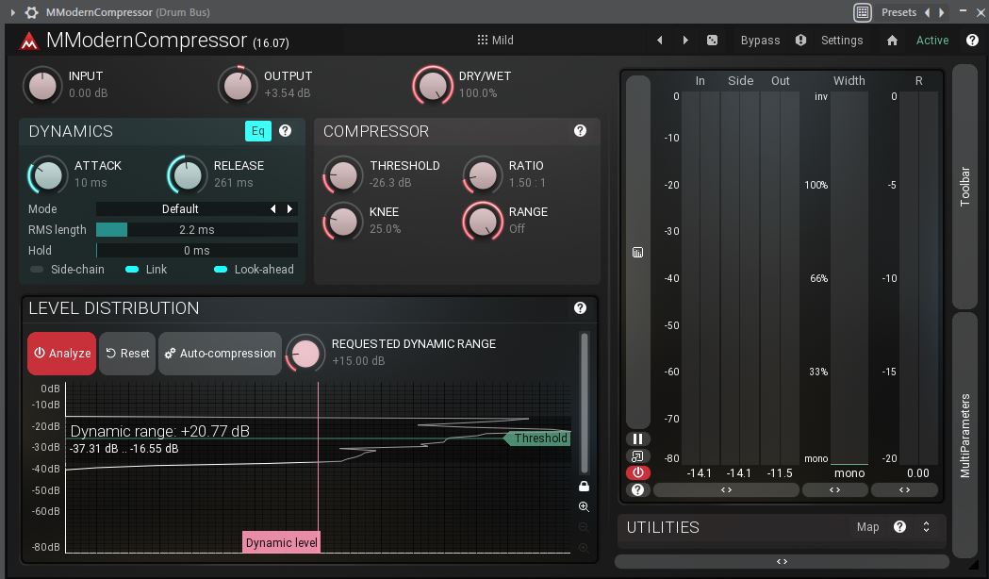Collapse the In/Side/Out meters expander

[726, 490]
